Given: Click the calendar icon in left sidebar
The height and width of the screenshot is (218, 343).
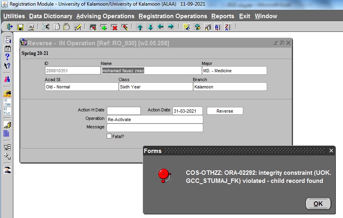Looking at the screenshot, I should click(x=7, y=48).
